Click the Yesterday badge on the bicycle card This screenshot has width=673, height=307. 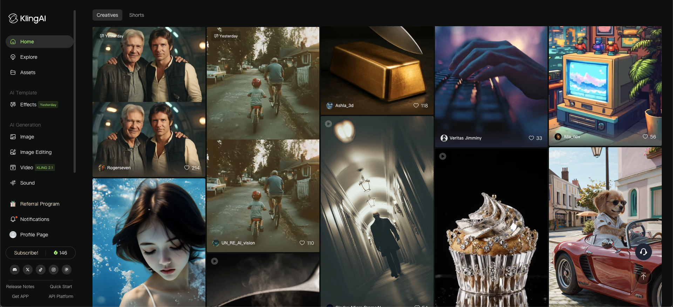pos(226,36)
